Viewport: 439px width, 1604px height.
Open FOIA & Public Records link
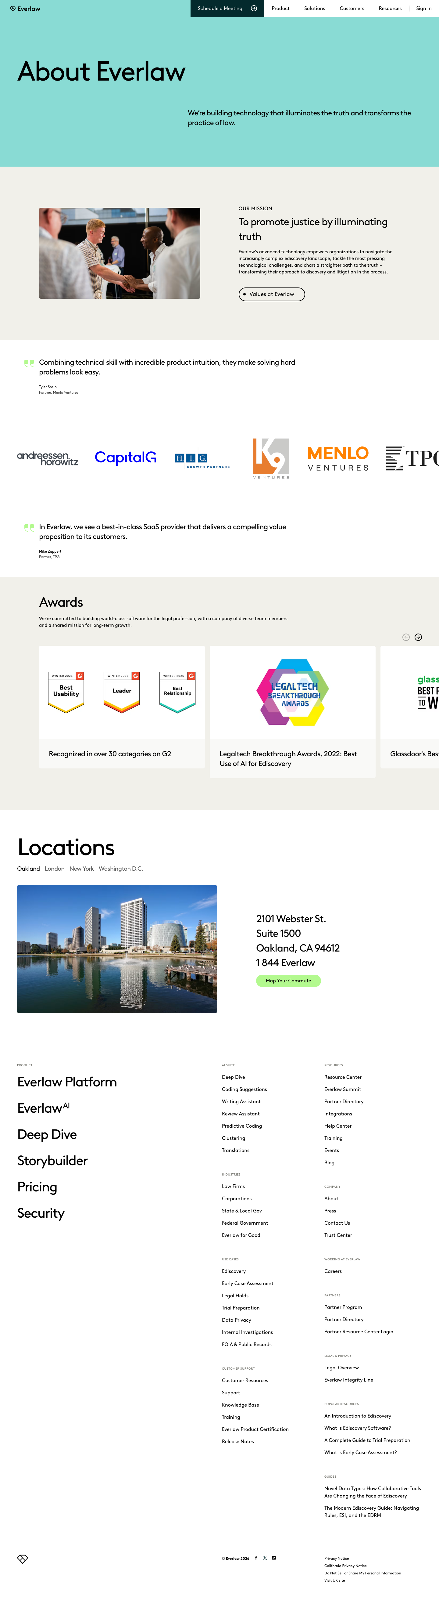[x=247, y=1344]
